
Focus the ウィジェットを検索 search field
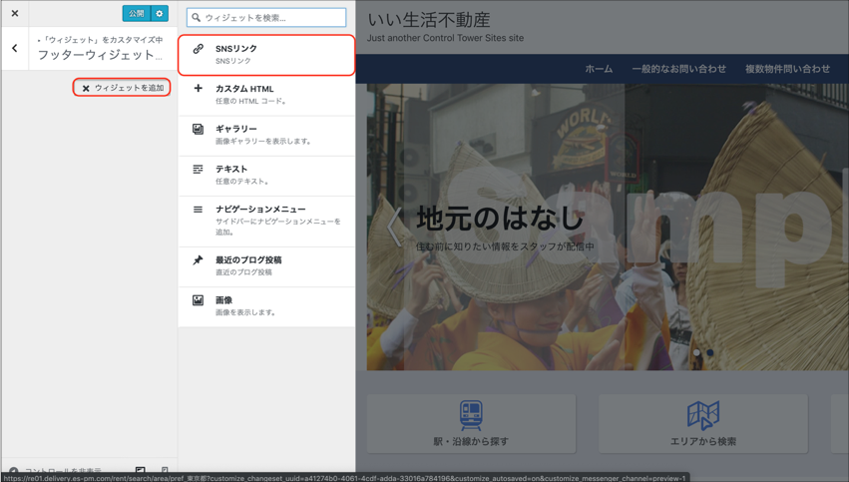tap(266, 17)
